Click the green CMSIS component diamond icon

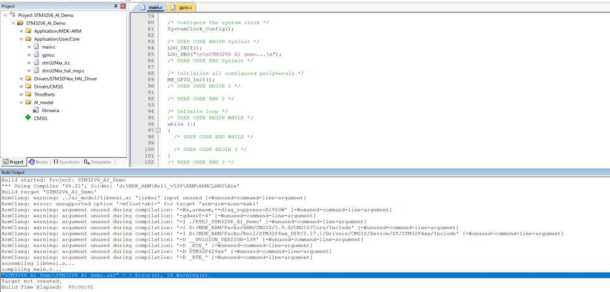click(x=28, y=118)
